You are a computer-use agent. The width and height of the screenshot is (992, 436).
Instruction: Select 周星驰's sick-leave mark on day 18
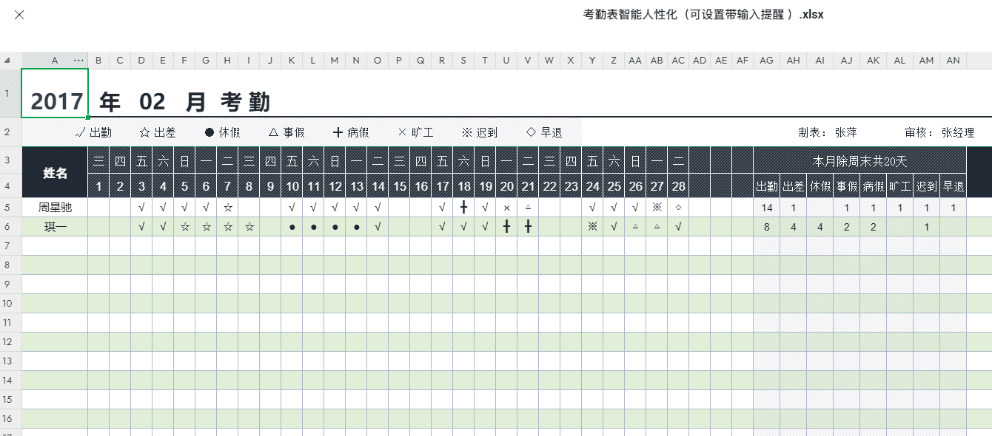point(463,208)
